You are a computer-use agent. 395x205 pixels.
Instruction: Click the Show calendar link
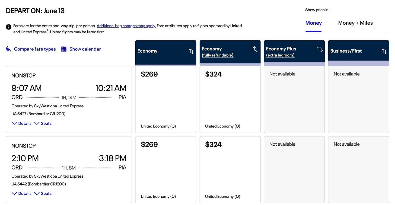coord(85,49)
